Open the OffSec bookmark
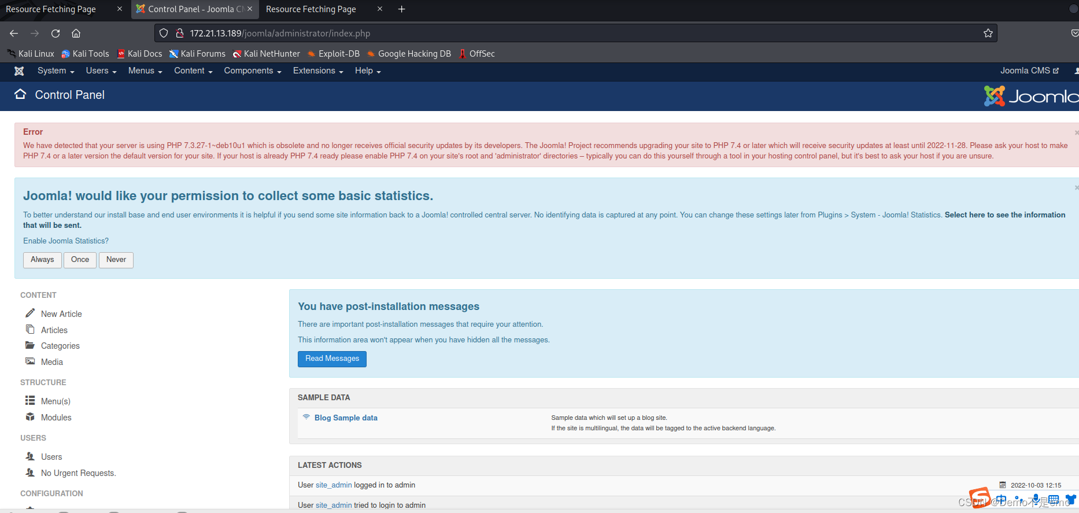The image size is (1079, 513). 476,54
